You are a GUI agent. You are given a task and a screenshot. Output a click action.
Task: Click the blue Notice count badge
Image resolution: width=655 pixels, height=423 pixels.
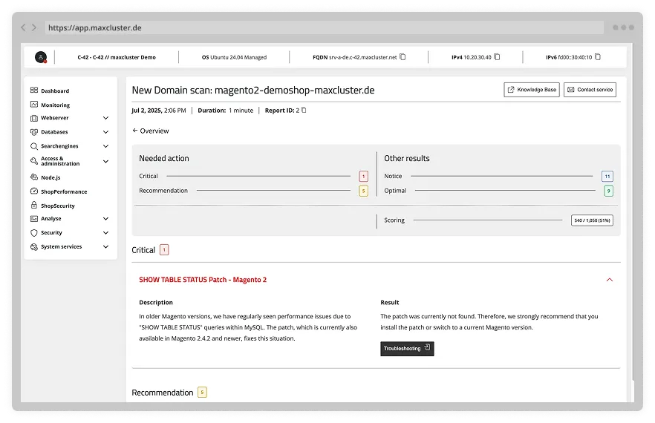tap(607, 176)
